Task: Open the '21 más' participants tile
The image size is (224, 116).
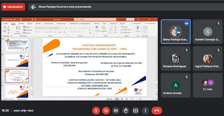Action: 208,85
